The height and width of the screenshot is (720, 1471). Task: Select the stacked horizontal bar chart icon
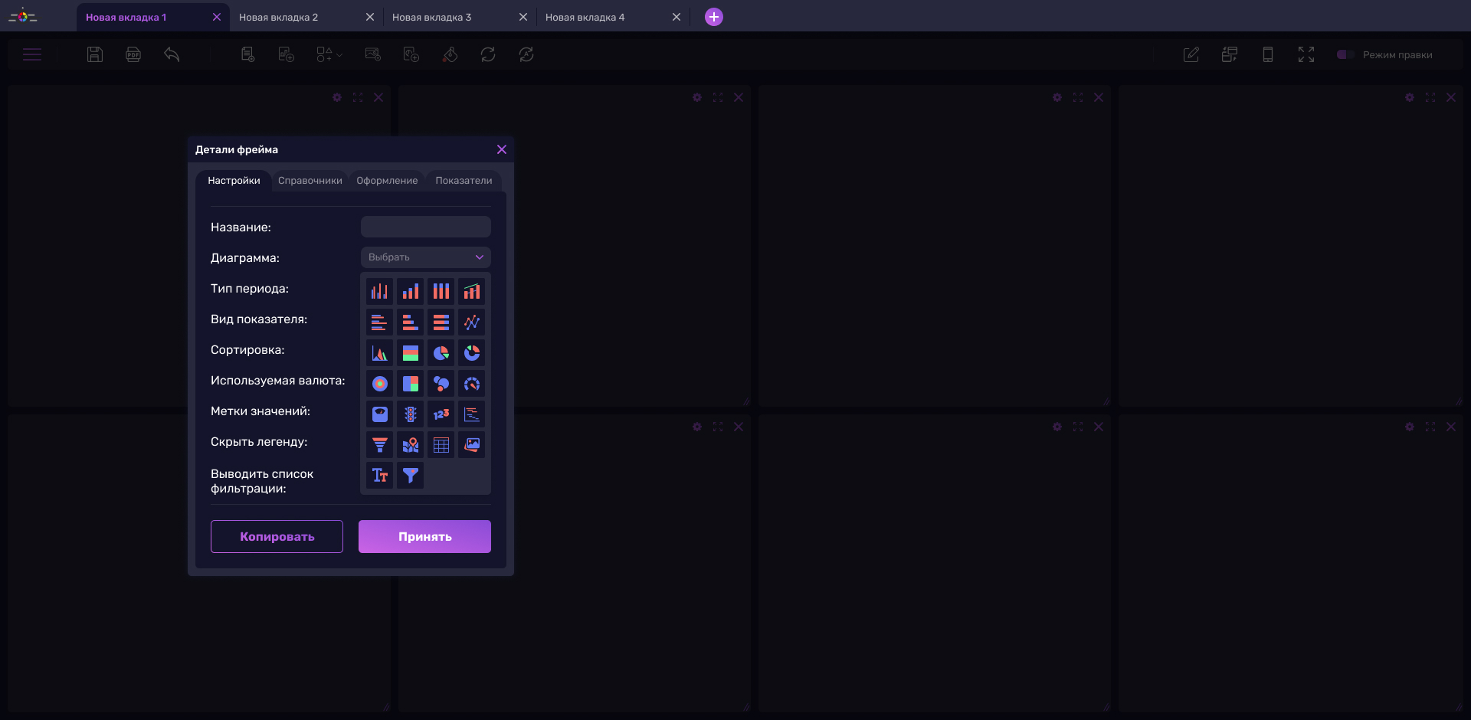click(411, 322)
